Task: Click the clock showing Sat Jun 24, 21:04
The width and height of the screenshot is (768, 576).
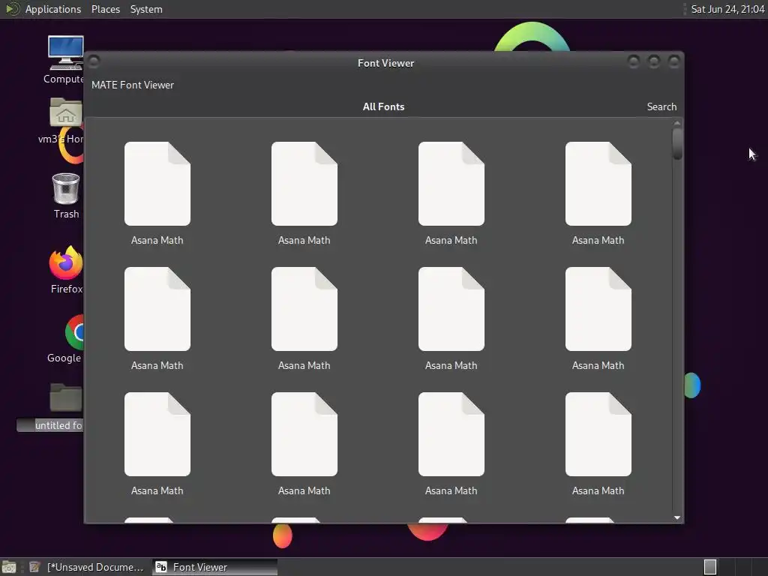Action: click(727, 9)
